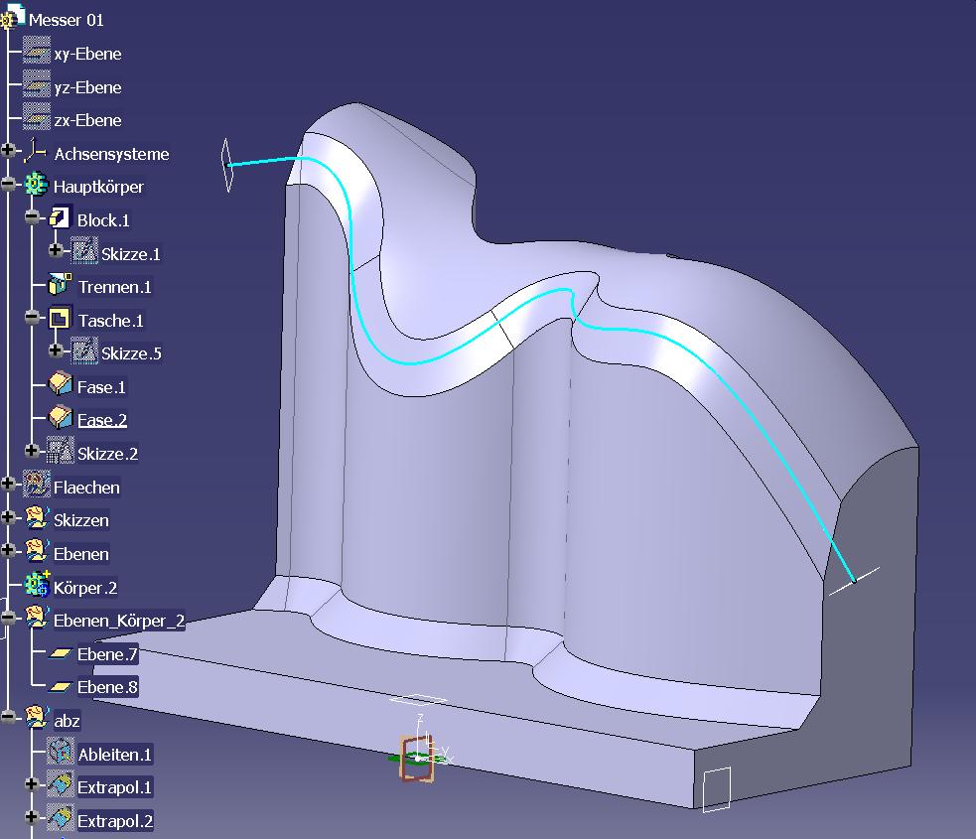
Task: Expand the Extrapol.2 node
Action: 33,816
